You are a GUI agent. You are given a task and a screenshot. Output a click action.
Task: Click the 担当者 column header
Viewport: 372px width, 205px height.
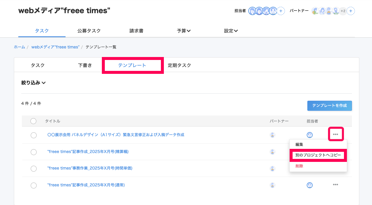coord(312,121)
